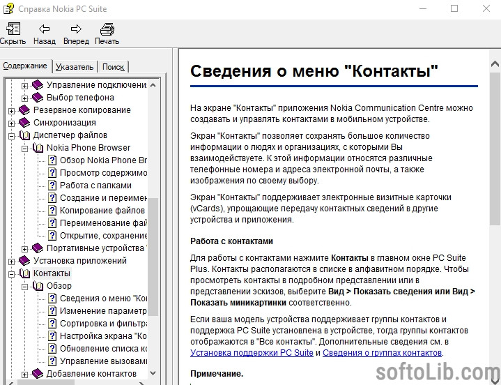Screen dimensions: 501x385
Task: Open link Установка поддержки PC Suite
Action: pyautogui.click(x=252, y=353)
